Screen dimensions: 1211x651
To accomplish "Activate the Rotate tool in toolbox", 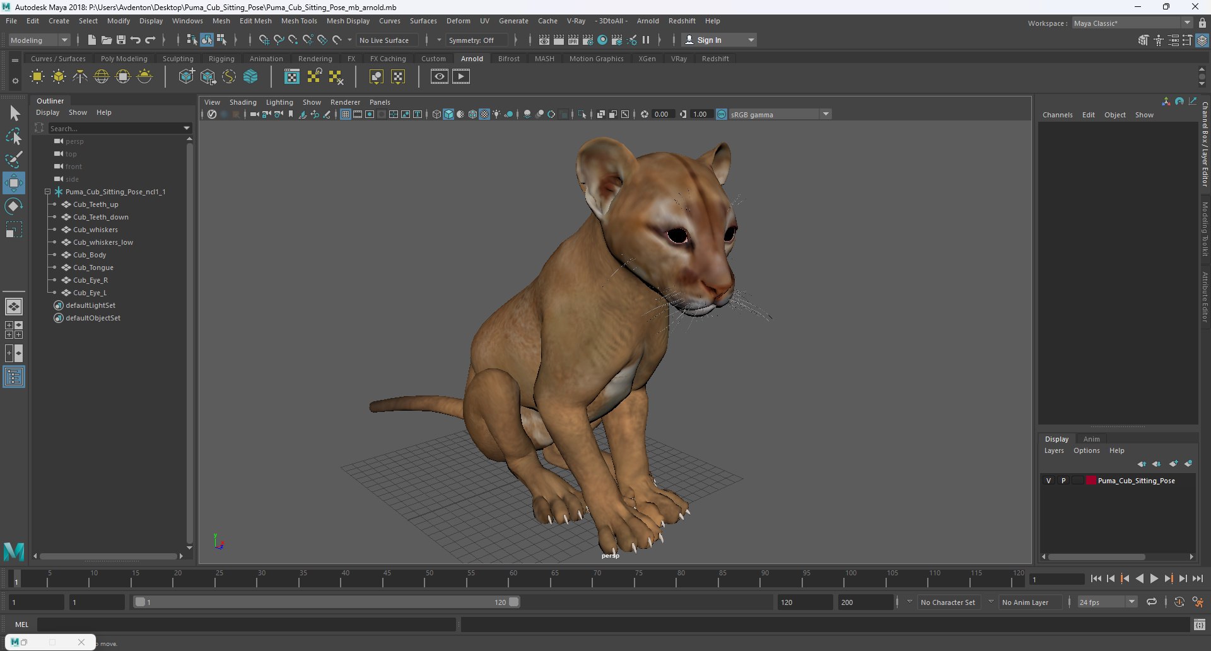I will pyautogui.click(x=14, y=206).
